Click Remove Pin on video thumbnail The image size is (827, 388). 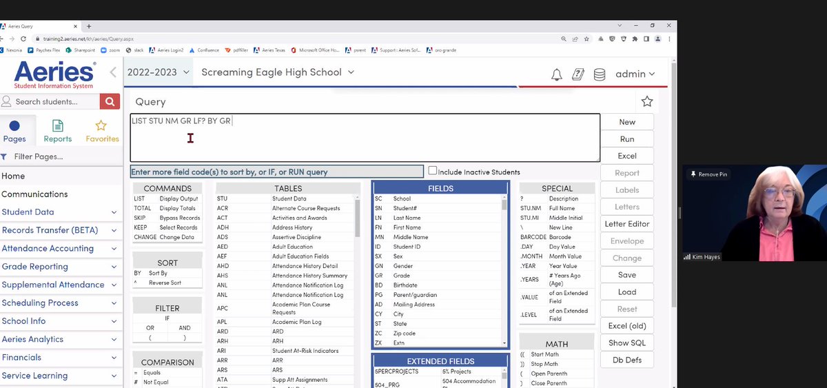point(709,174)
